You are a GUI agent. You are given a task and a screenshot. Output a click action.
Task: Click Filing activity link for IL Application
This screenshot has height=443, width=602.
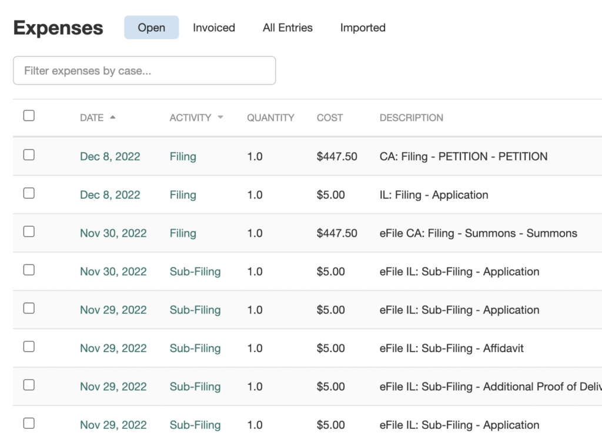click(183, 195)
